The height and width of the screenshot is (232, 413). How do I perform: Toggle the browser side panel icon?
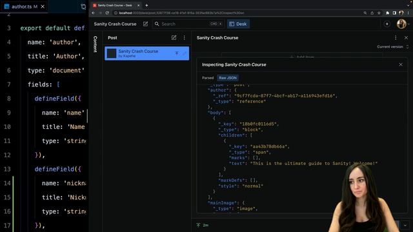tap(394, 13)
